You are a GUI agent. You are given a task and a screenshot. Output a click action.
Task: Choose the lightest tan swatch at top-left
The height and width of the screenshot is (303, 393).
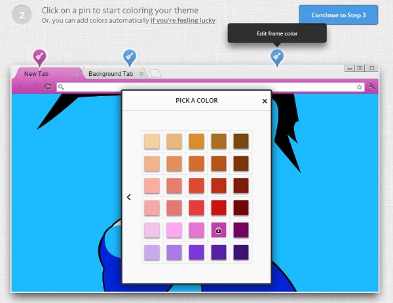pos(152,142)
